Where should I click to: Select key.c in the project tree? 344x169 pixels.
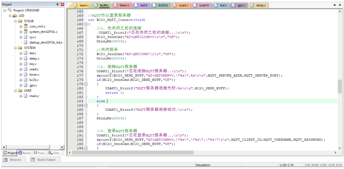click(x=33, y=64)
